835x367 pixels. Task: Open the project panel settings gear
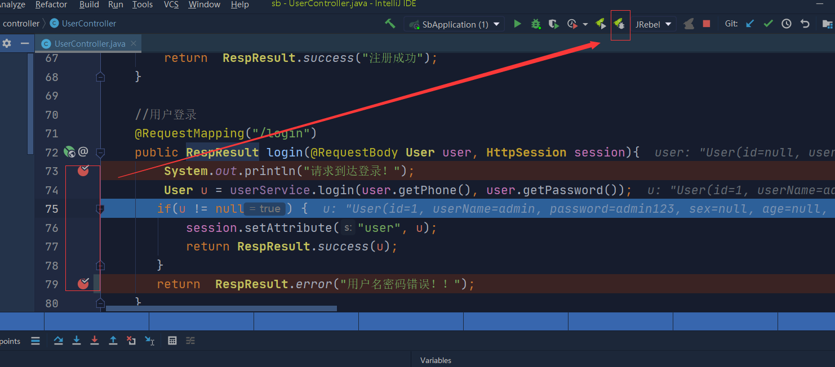point(7,43)
